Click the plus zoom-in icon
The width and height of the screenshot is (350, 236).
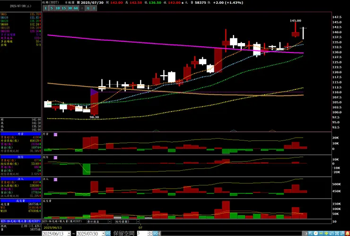coord(326,233)
